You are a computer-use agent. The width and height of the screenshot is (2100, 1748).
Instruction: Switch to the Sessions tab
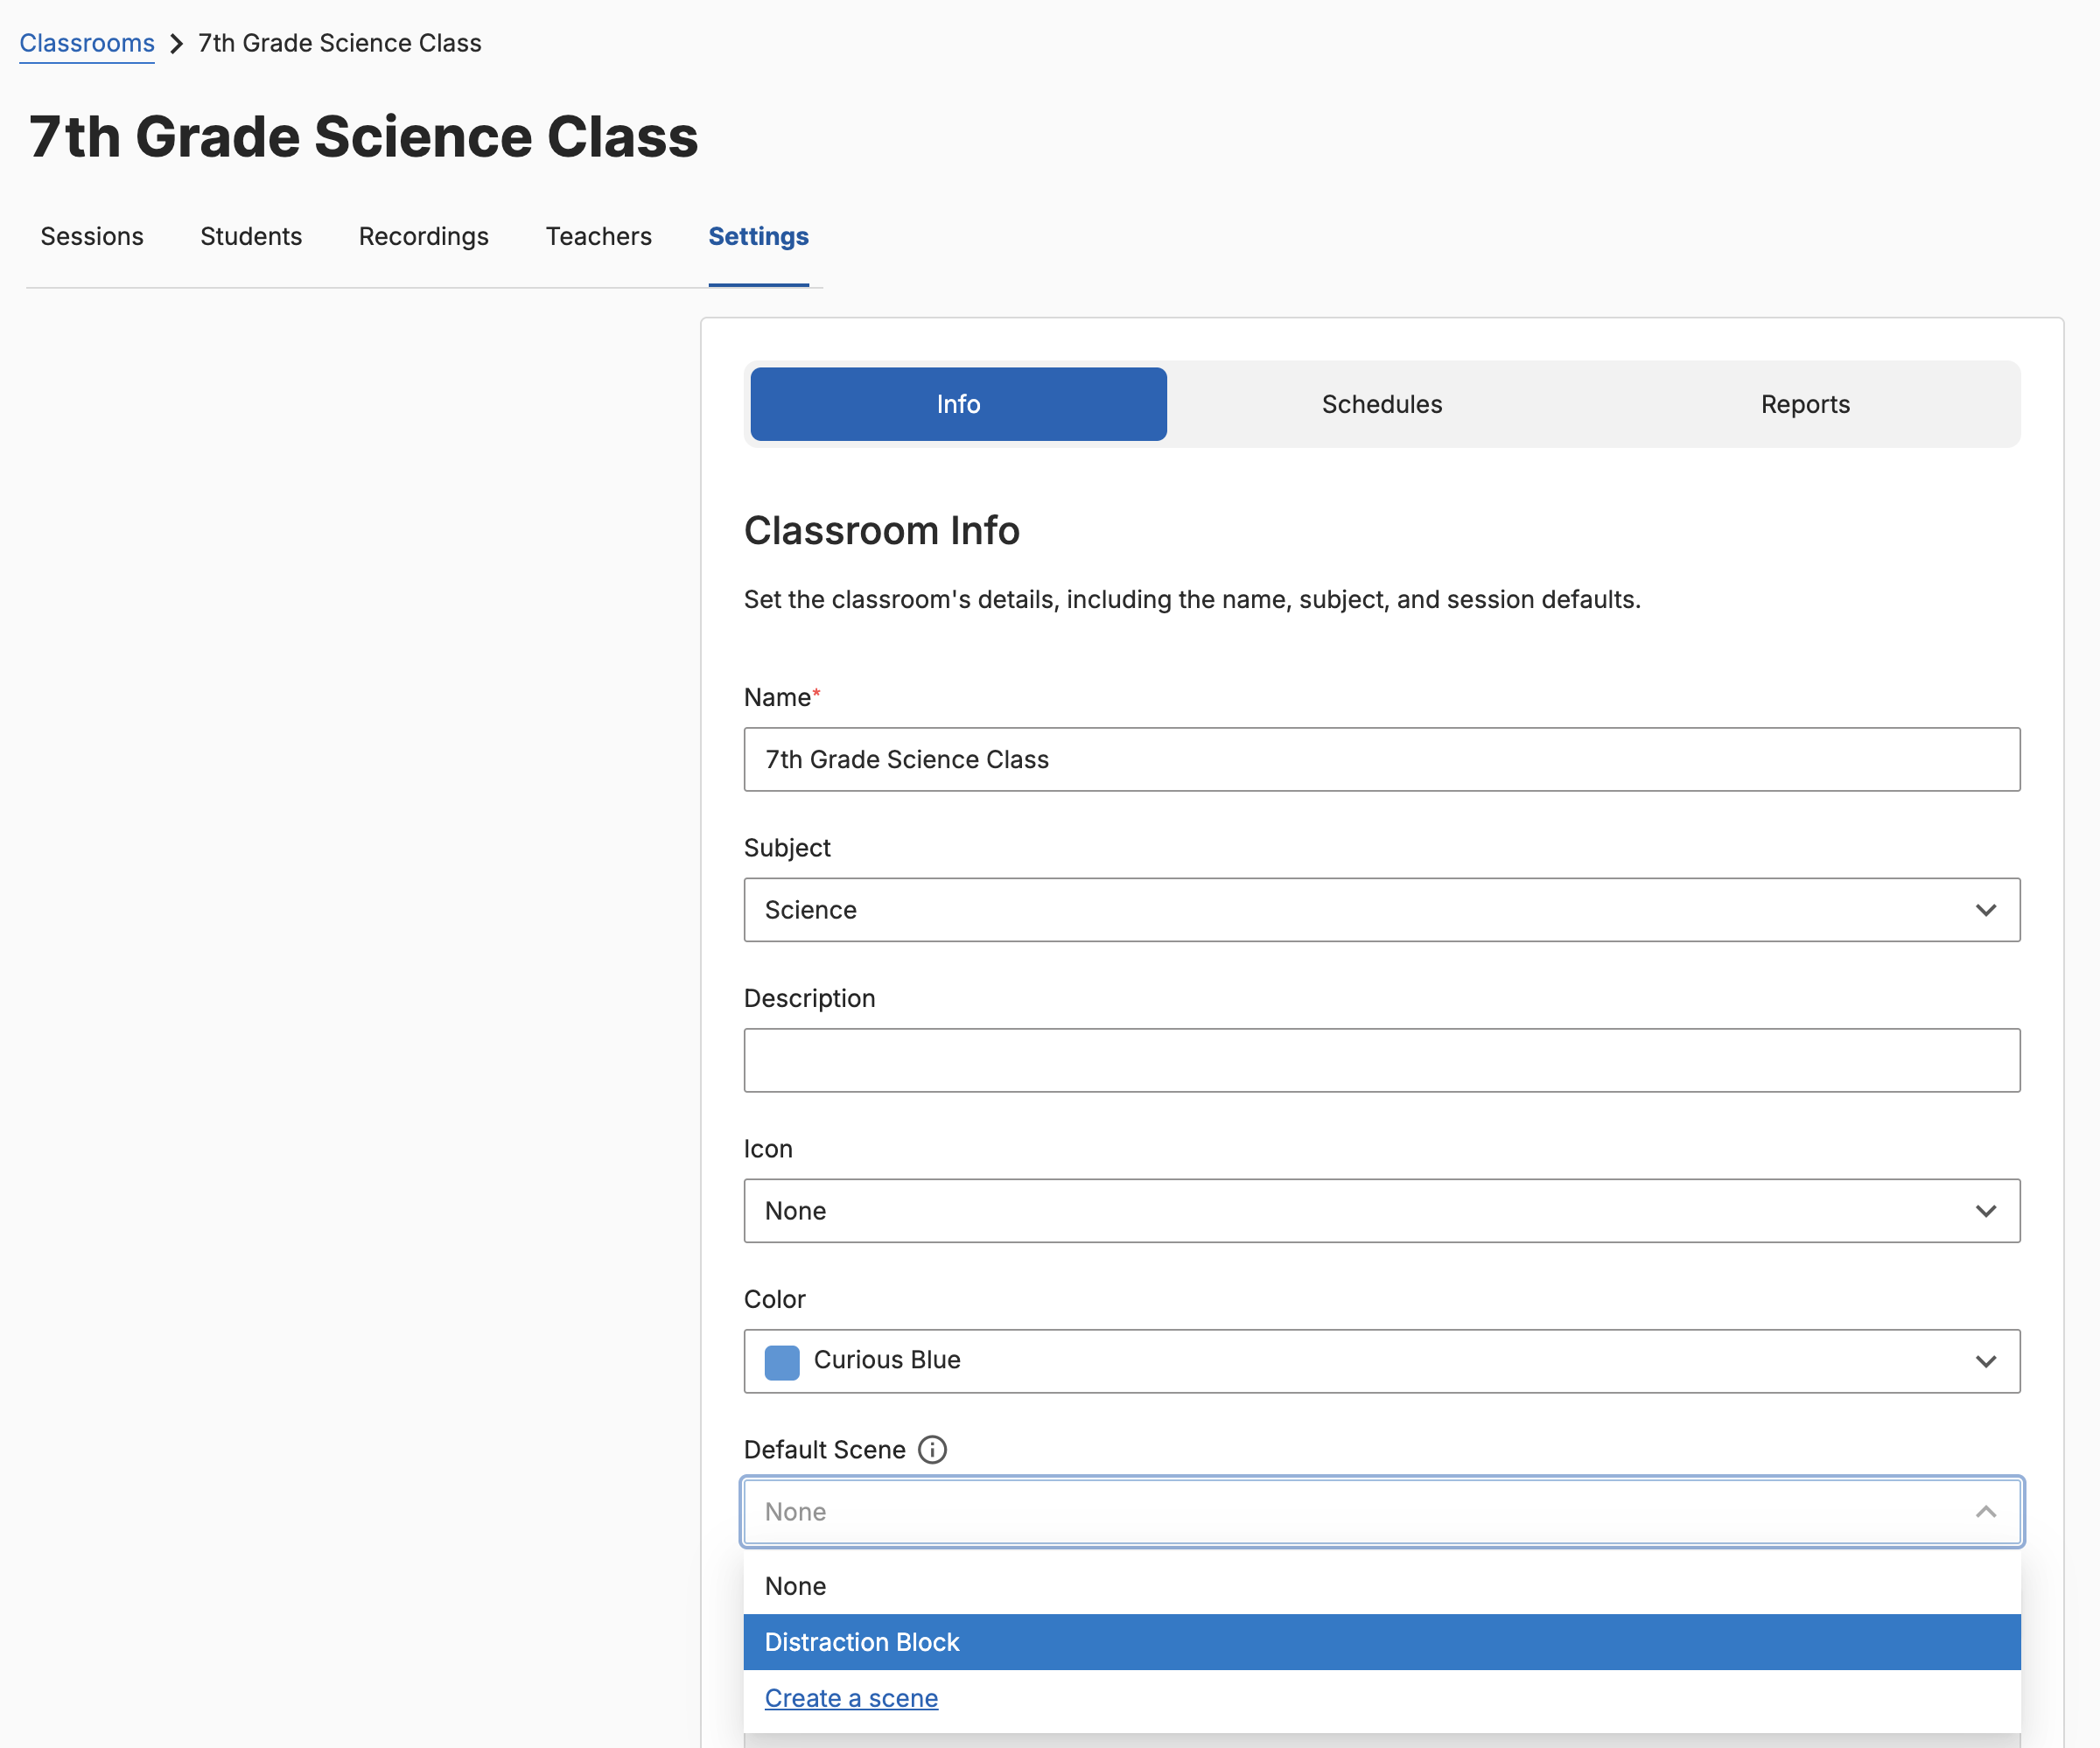(x=92, y=237)
